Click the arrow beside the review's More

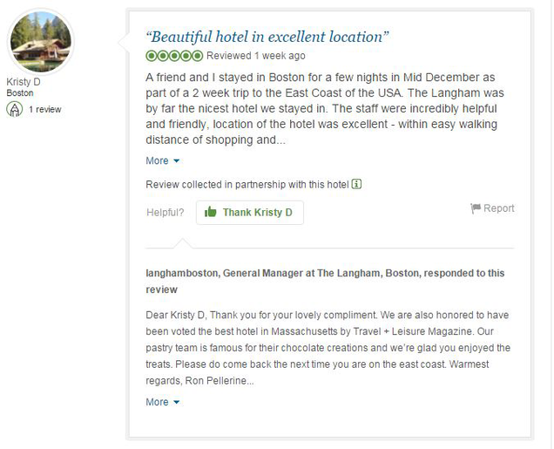tap(177, 161)
